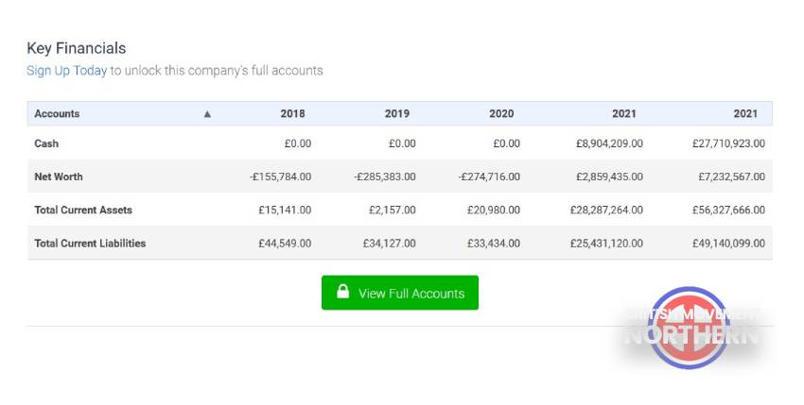The image size is (804, 405).
Task: Select the £56,327,666.00 current assets value
Action: tap(728, 210)
